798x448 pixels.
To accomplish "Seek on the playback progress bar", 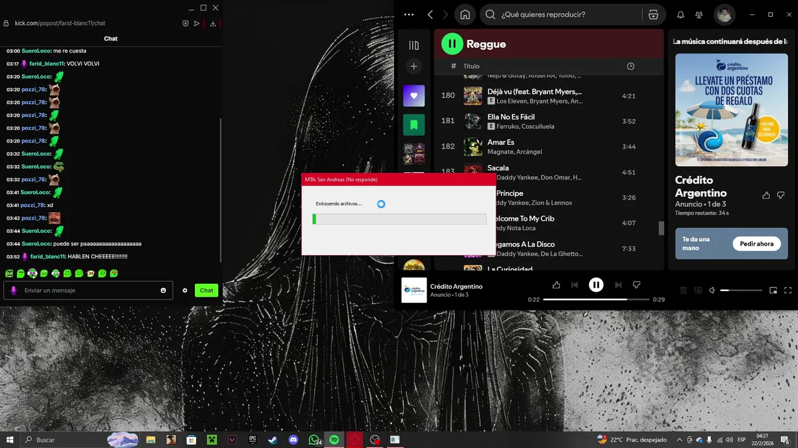I will coord(596,299).
